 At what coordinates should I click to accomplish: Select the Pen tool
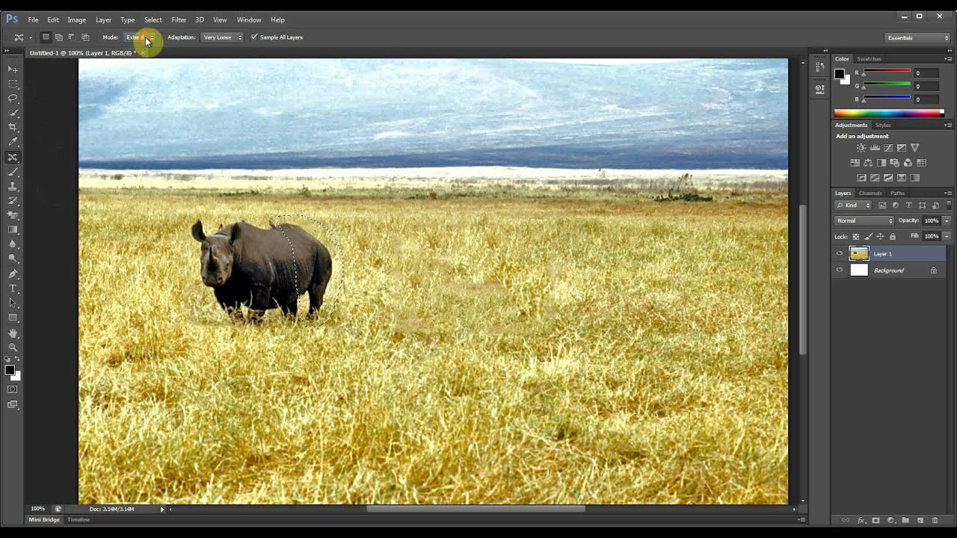click(x=13, y=274)
